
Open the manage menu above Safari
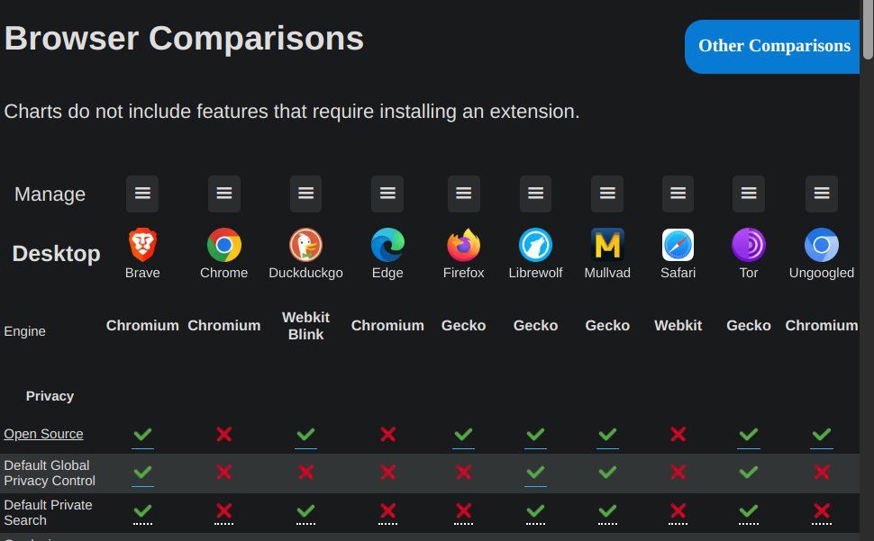coord(678,194)
